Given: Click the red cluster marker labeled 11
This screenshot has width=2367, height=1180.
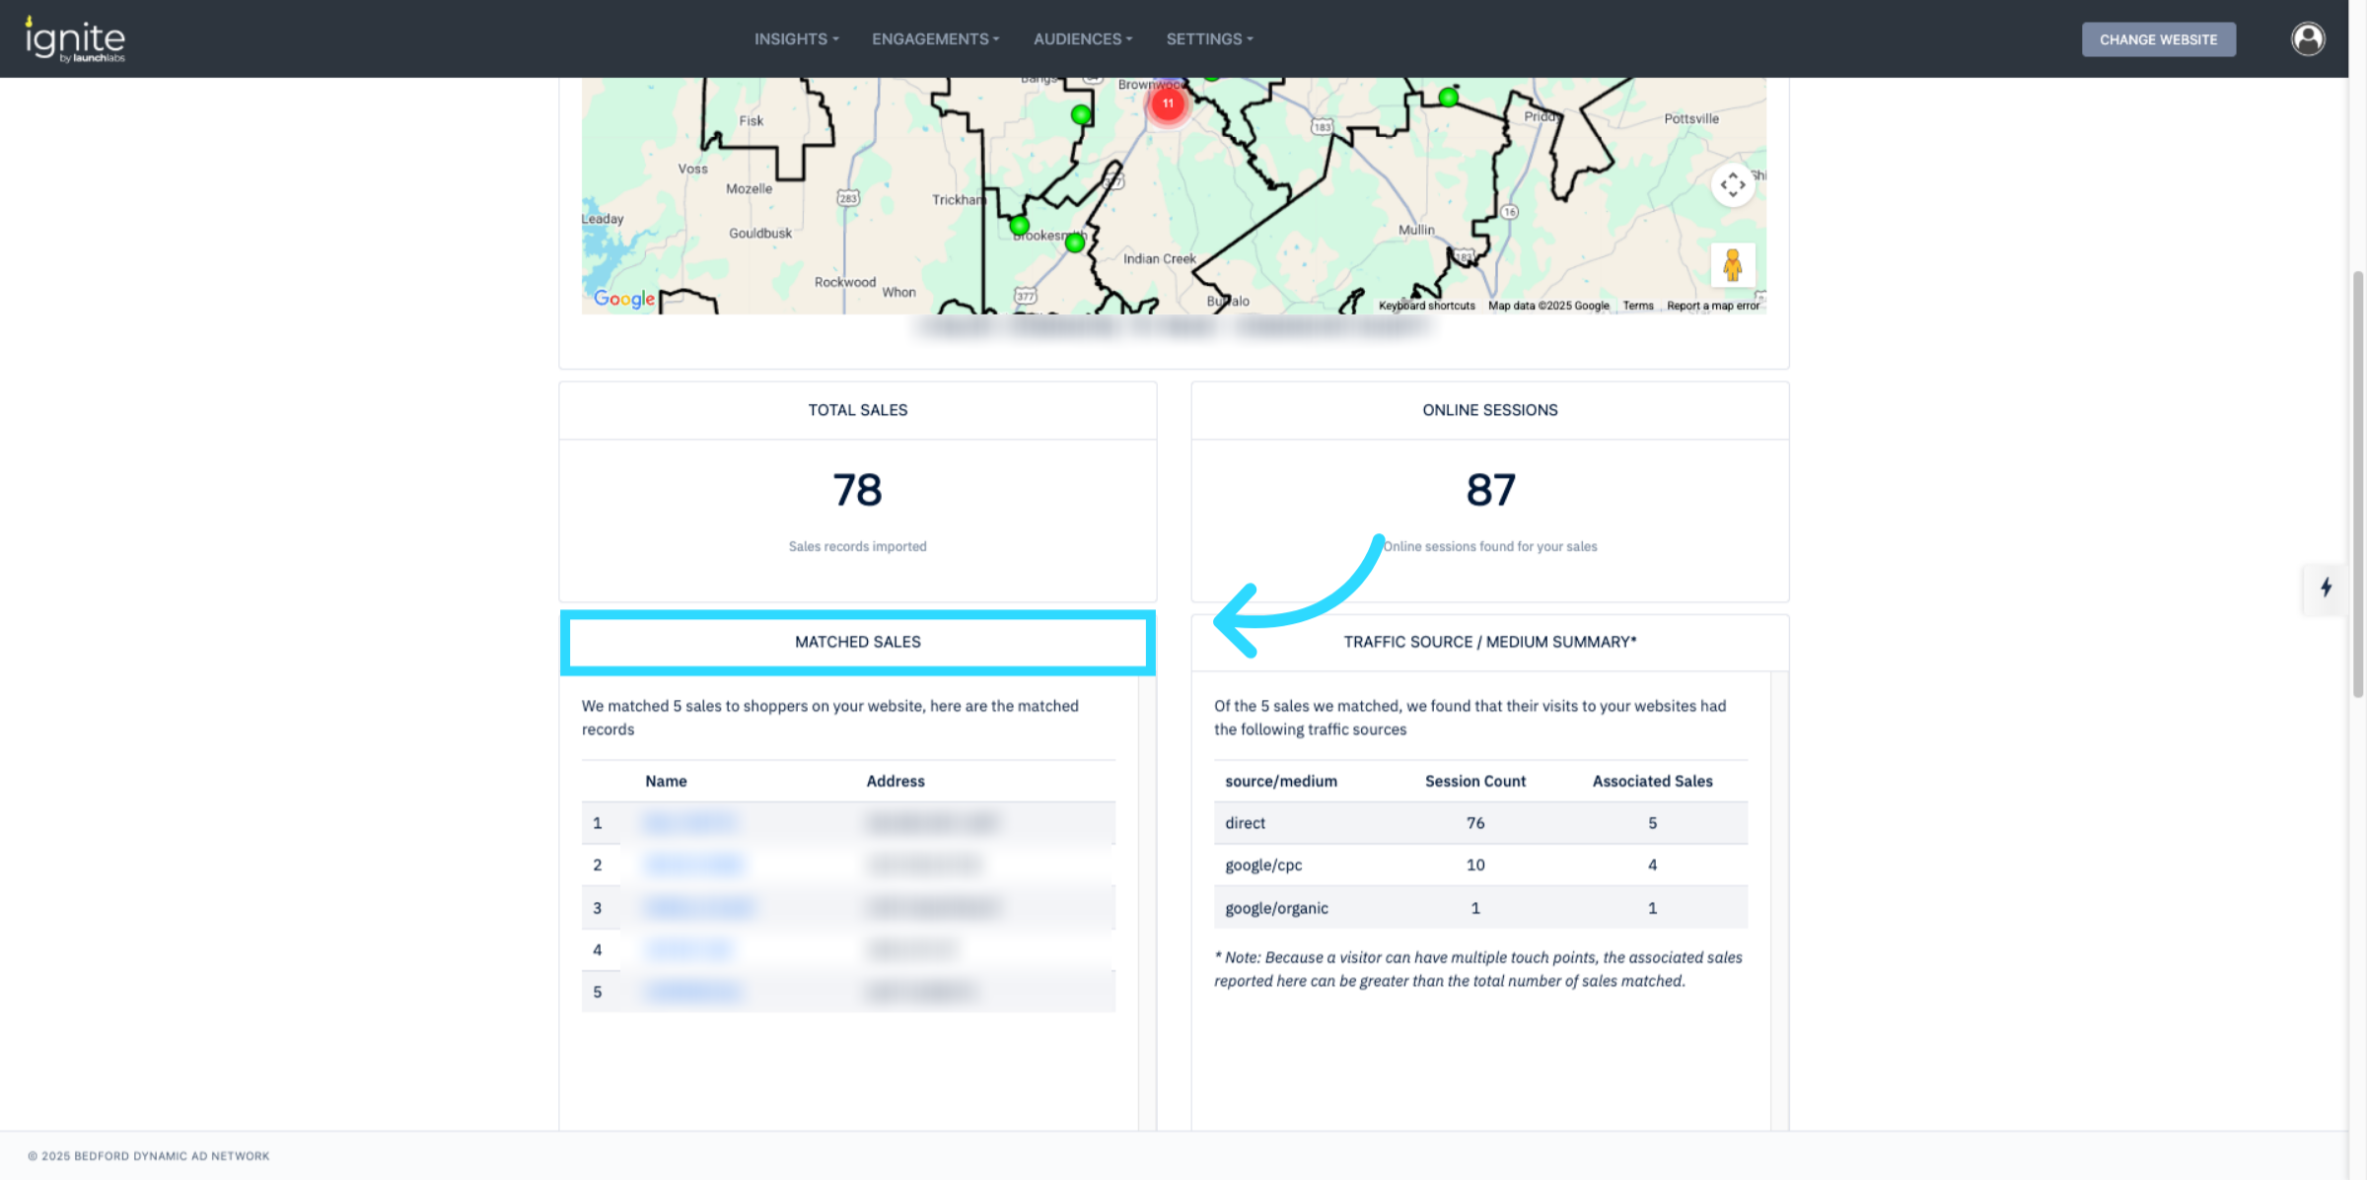Looking at the screenshot, I should 1168,104.
